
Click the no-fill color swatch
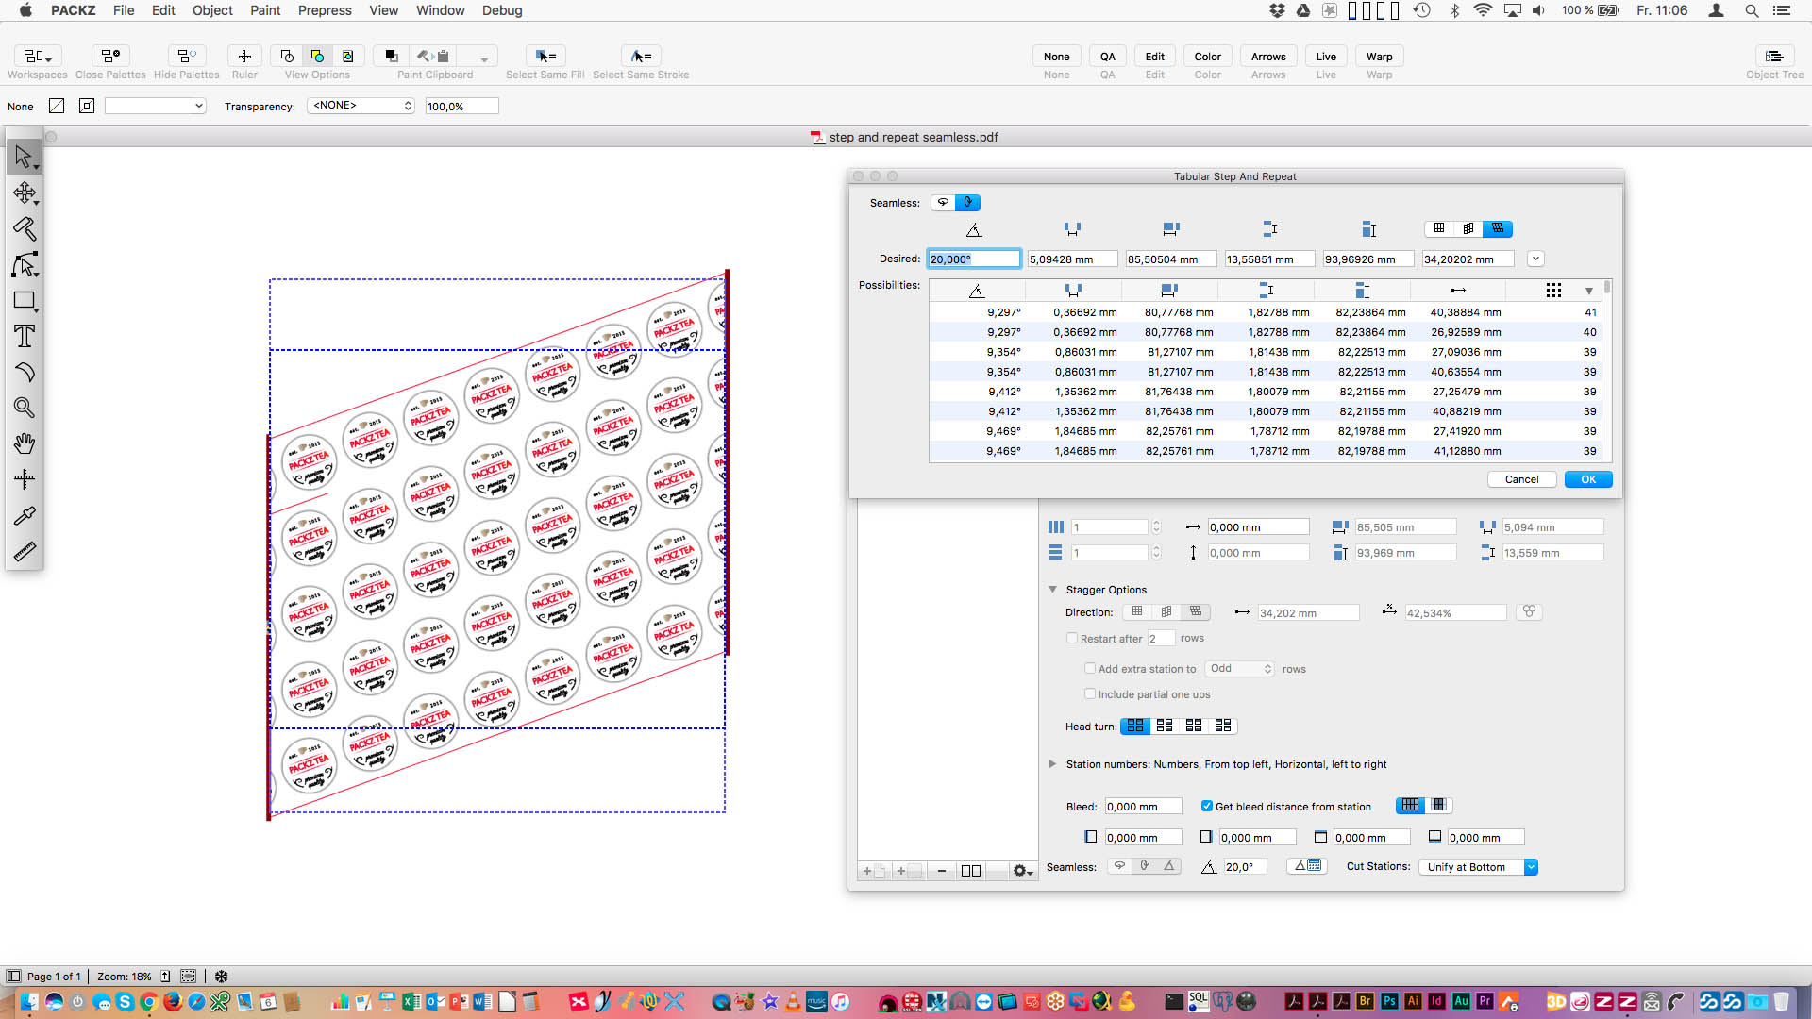point(57,106)
